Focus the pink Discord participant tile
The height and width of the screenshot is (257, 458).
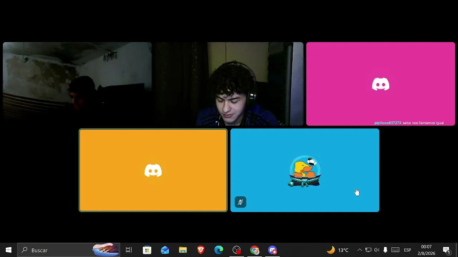[381, 84]
